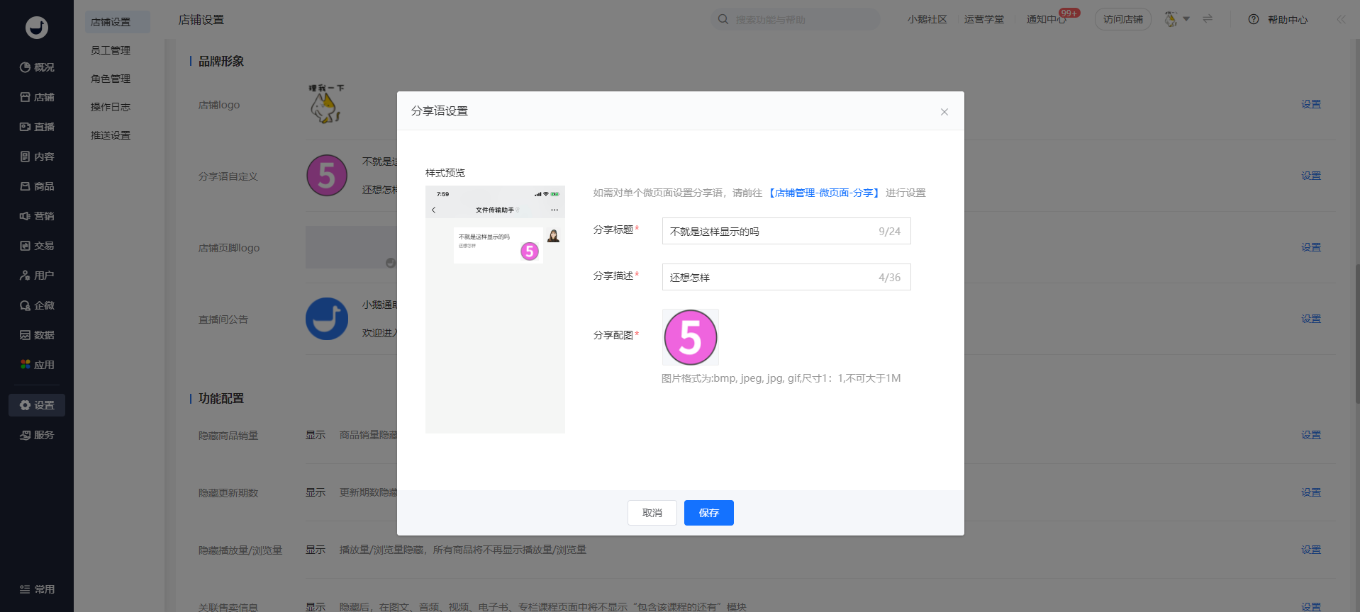Select the 设置 settings item in sidebar
1360x612 pixels.
pyautogui.click(x=37, y=405)
